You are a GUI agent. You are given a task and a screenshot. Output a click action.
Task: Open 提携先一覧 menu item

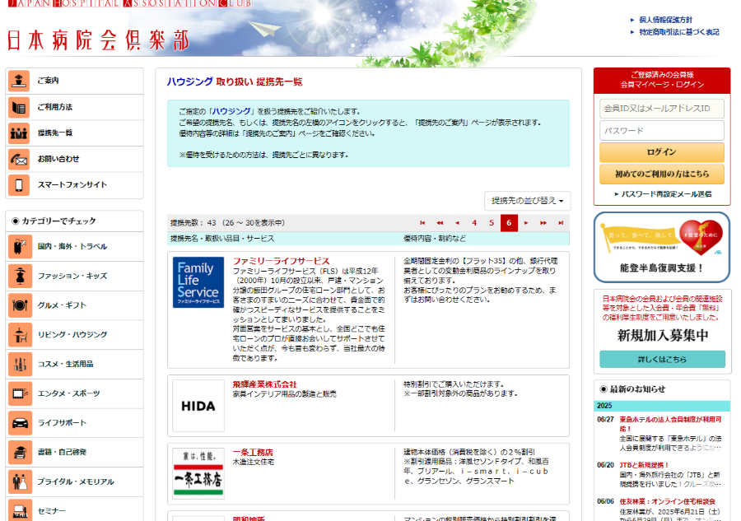pyautogui.click(x=74, y=133)
